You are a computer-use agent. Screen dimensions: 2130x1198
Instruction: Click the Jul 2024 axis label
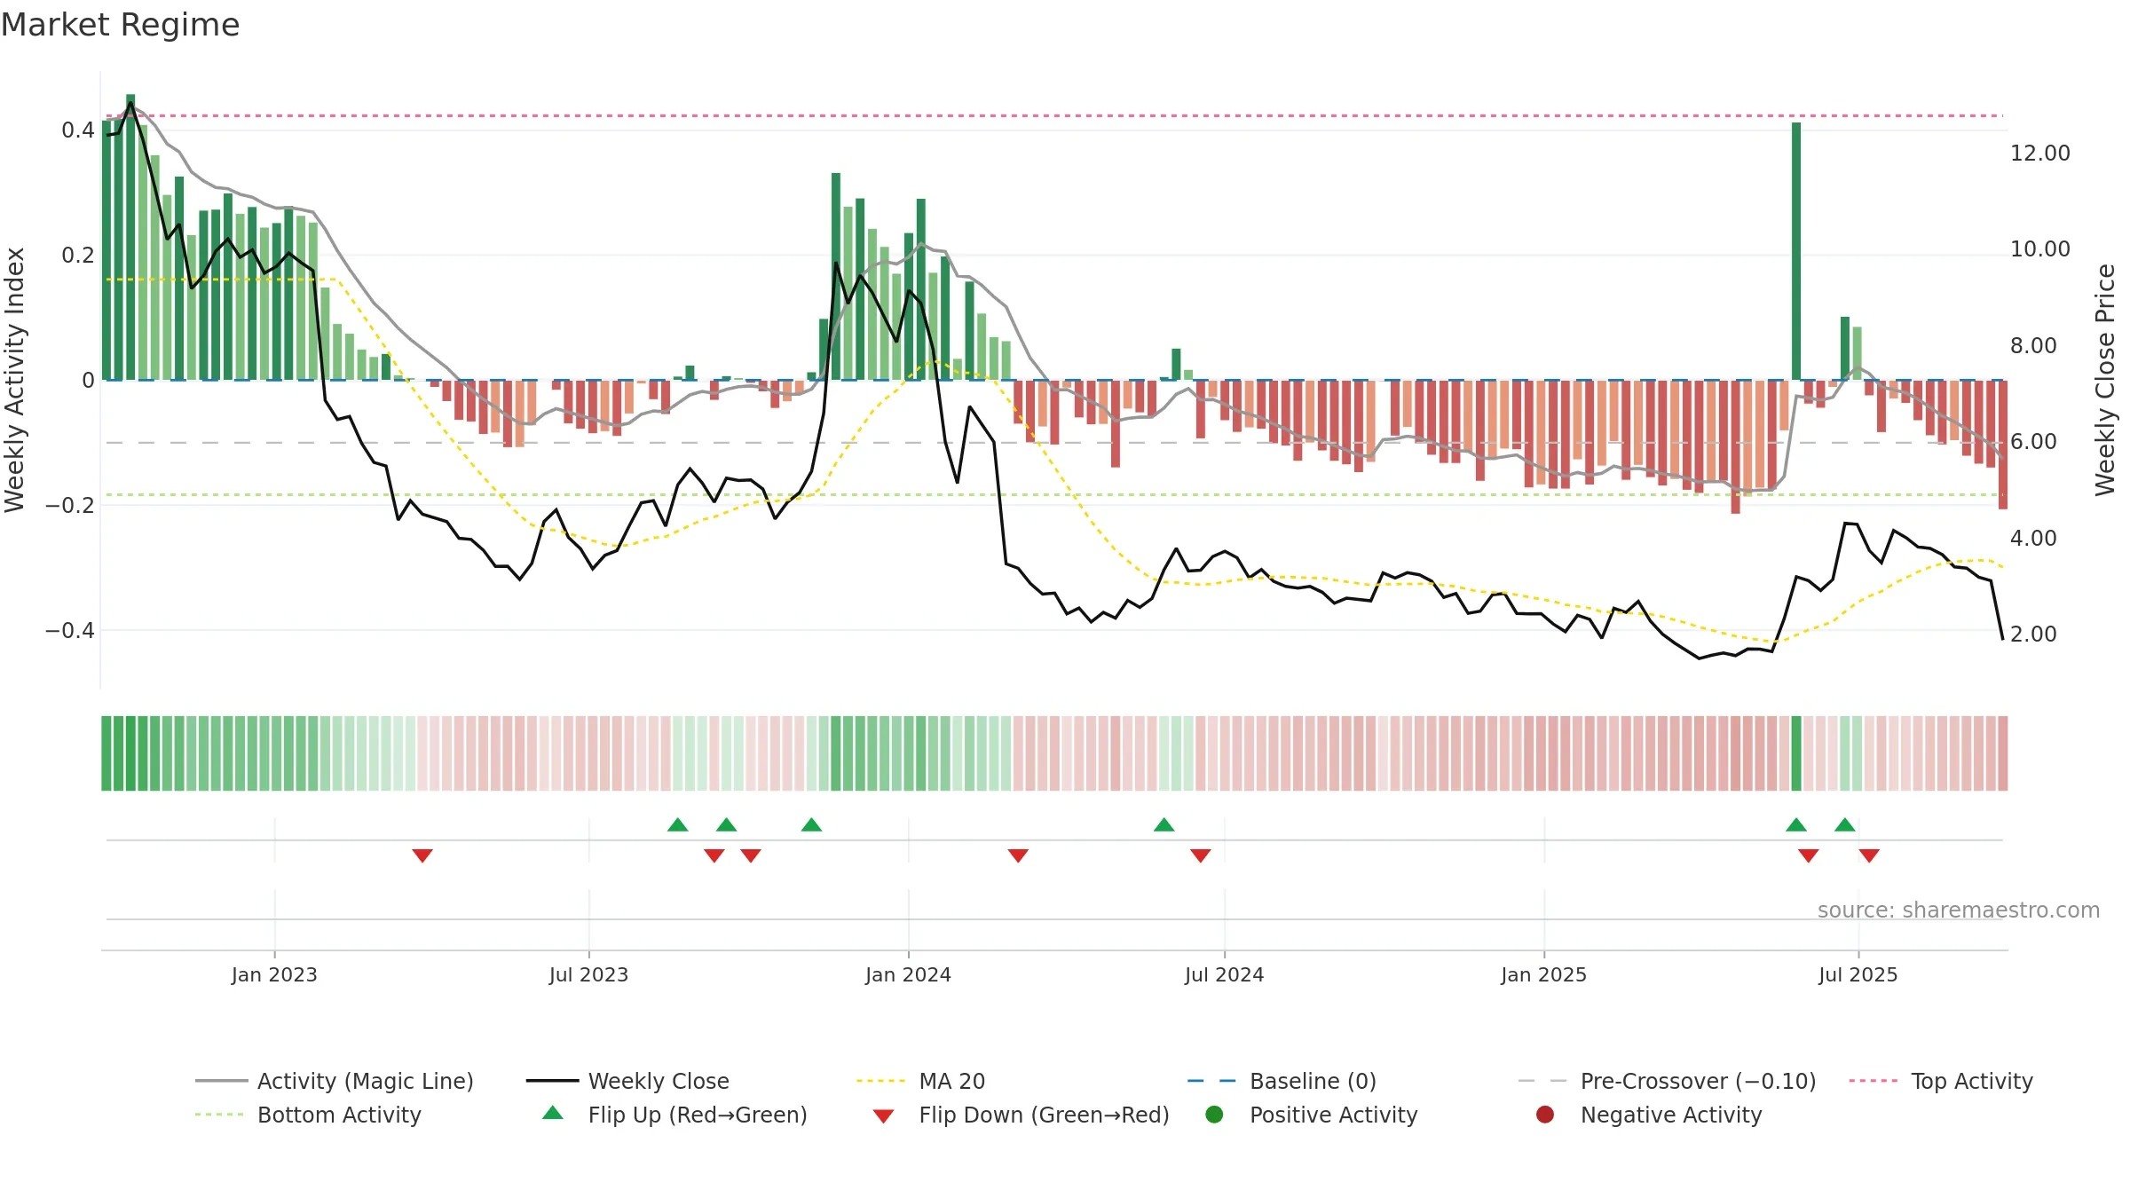1224,974
